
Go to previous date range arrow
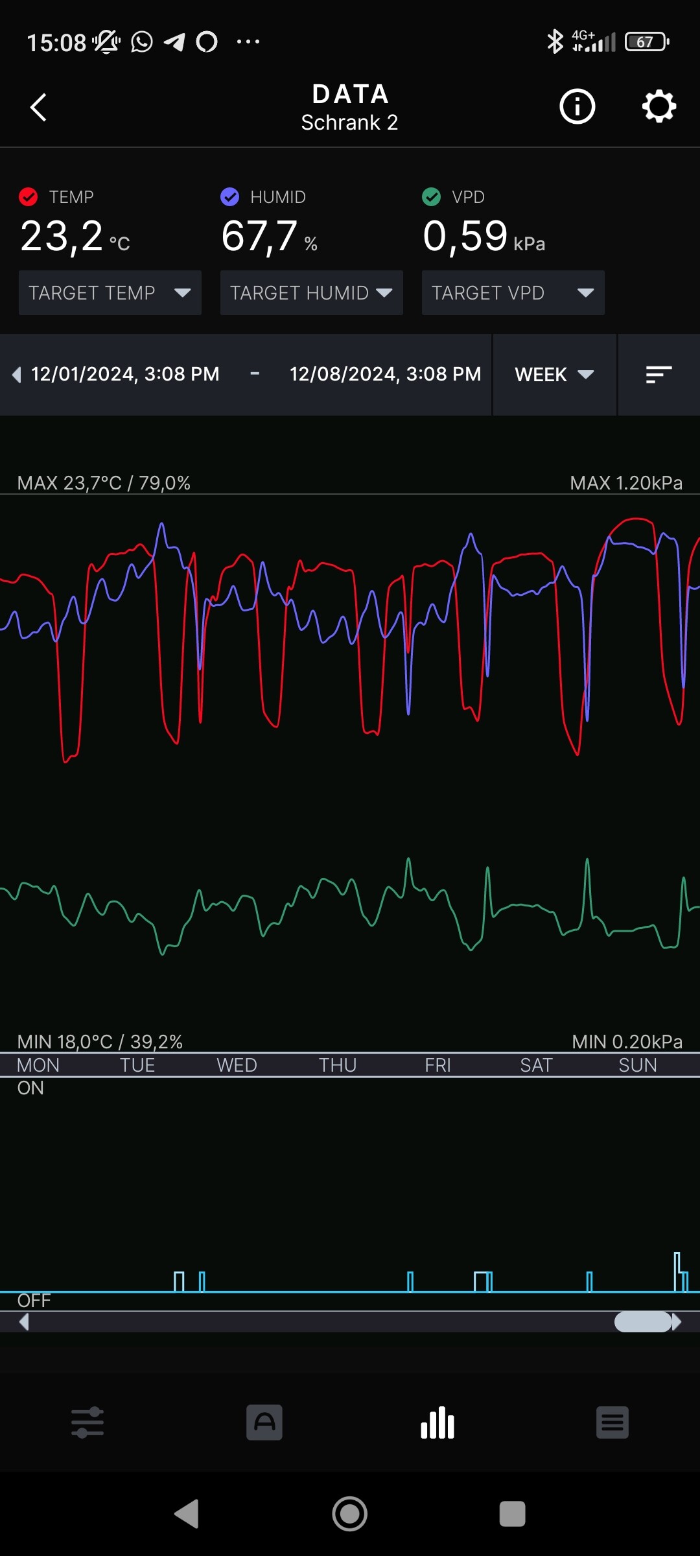16,375
